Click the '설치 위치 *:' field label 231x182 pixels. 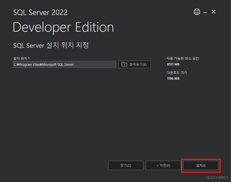point(21,58)
